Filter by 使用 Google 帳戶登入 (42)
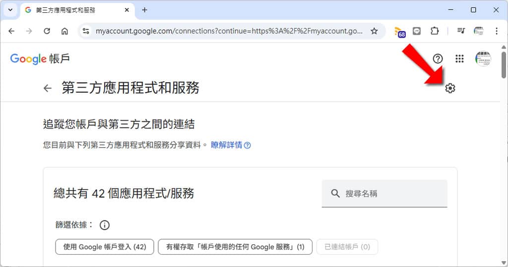The height and width of the screenshot is (267, 508). point(104,247)
